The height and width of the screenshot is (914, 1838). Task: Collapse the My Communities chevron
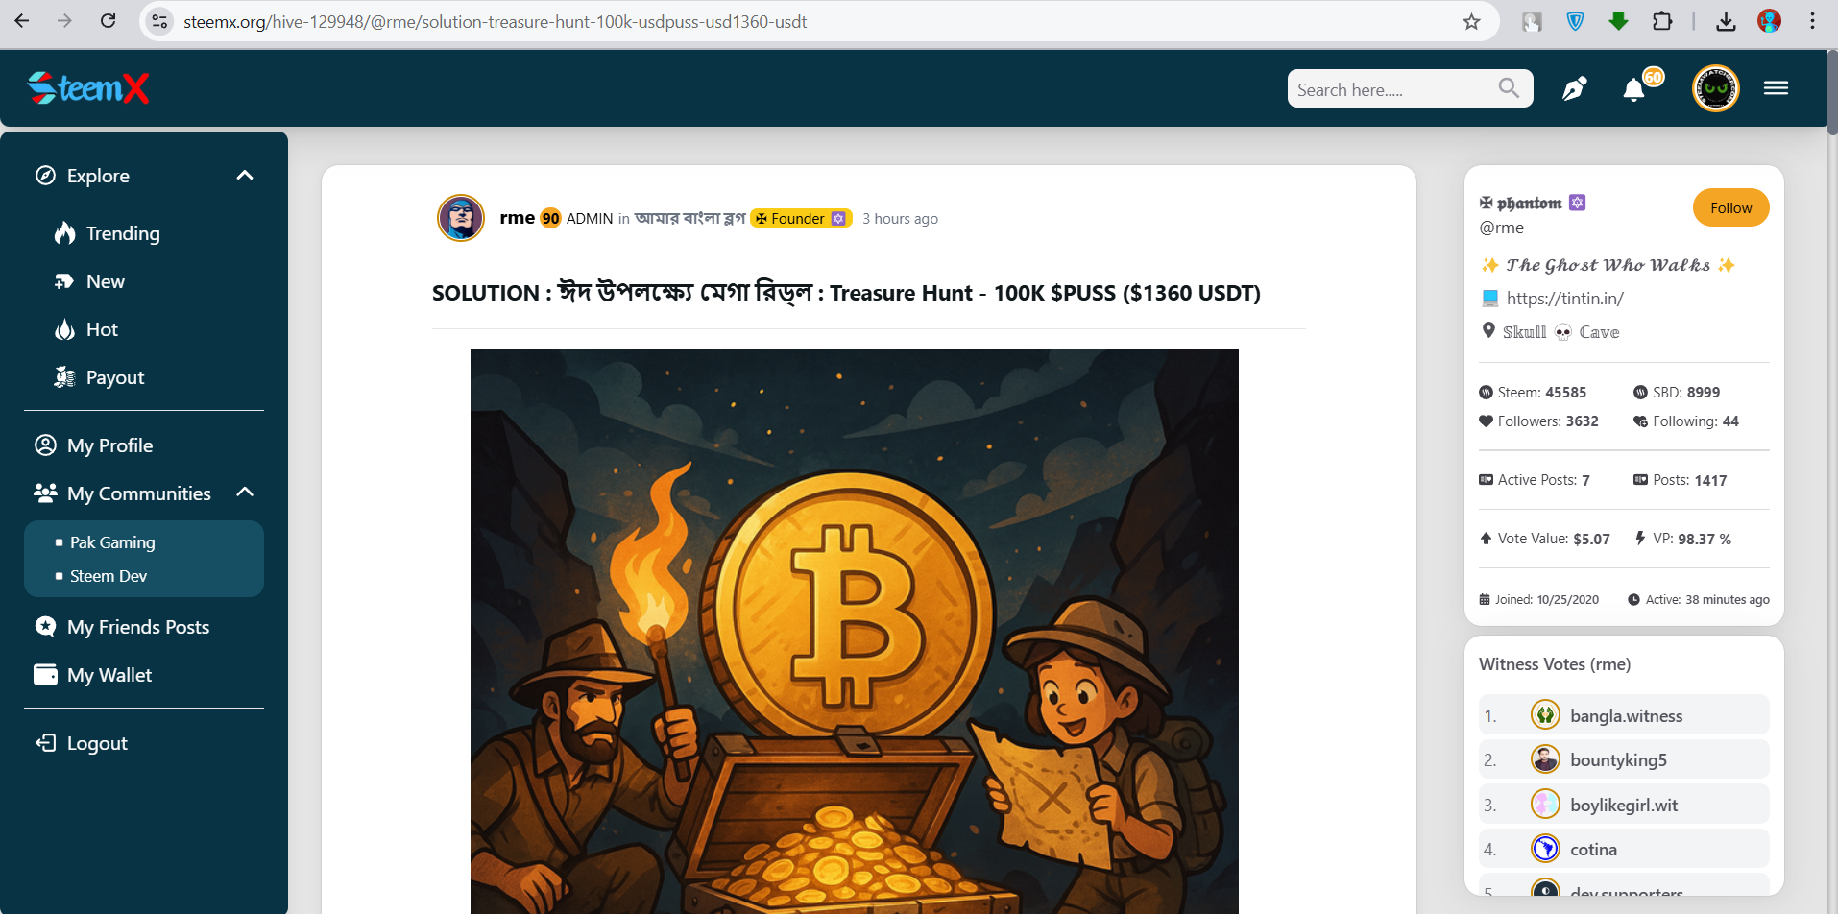coord(245,492)
